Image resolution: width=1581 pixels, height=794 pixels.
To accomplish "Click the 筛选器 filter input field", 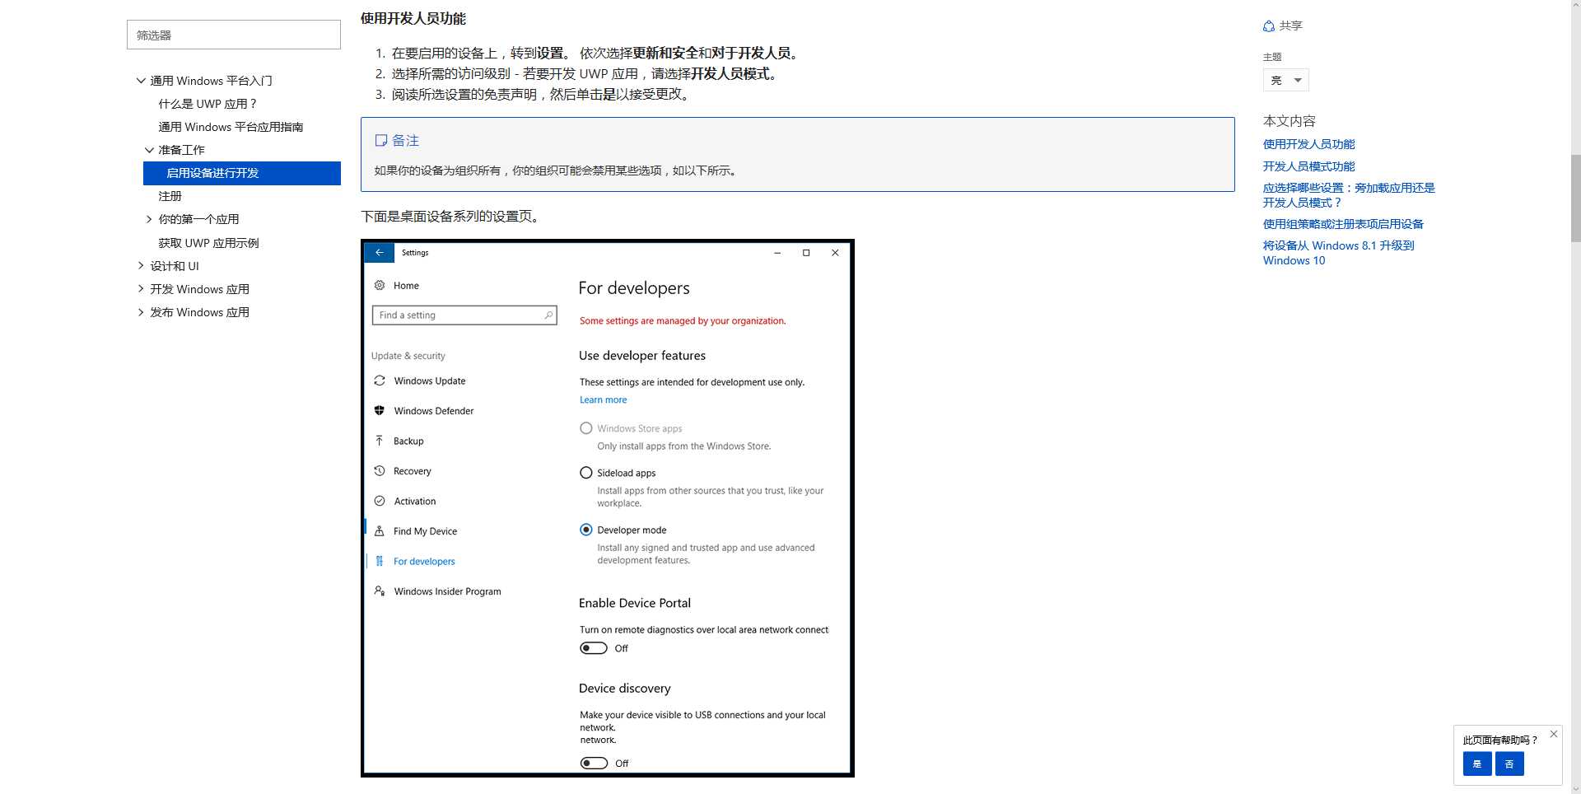I will pyautogui.click(x=234, y=35).
